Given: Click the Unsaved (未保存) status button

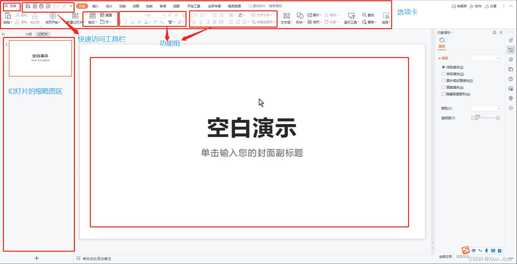Looking at the screenshot, I should tap(459, 6).
